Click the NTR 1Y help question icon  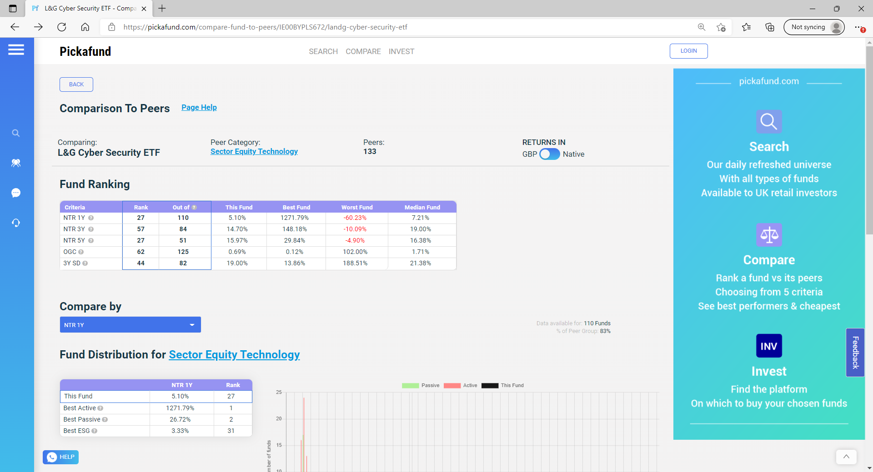pos(91,218)
